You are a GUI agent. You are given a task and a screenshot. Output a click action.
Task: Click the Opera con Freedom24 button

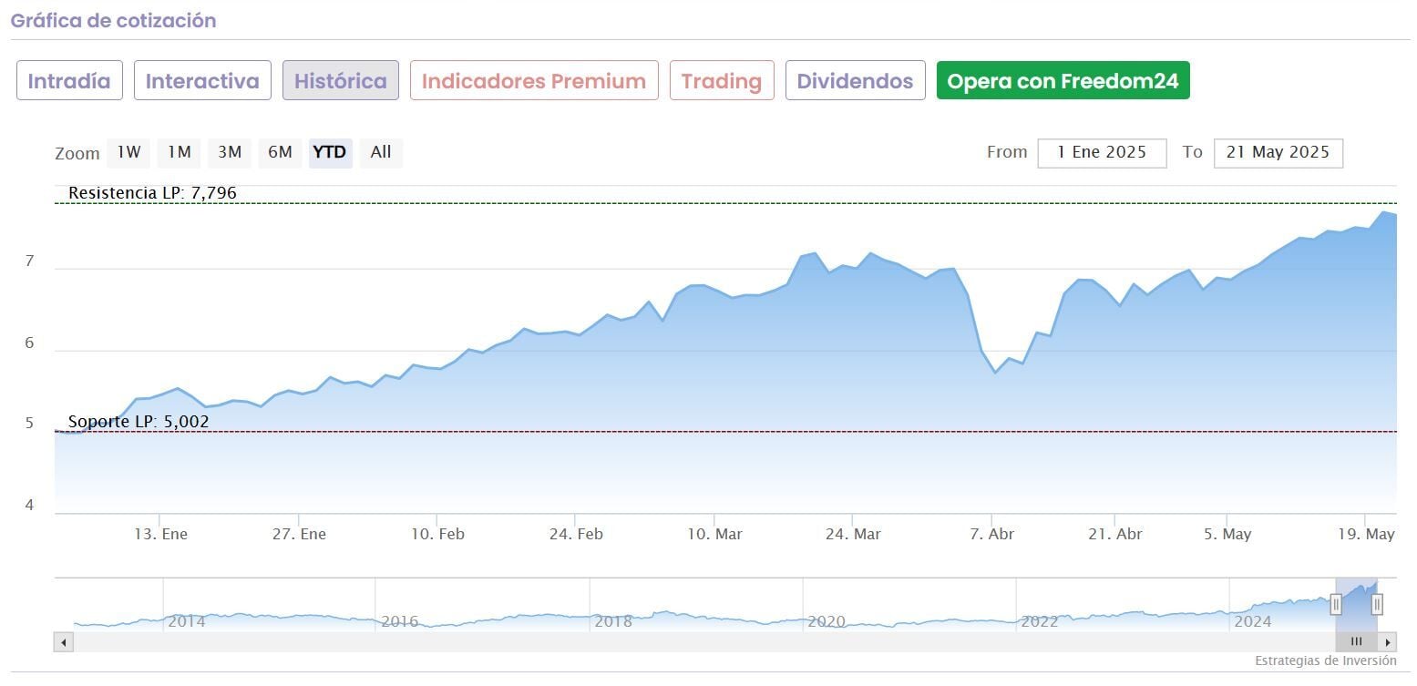1063,81
